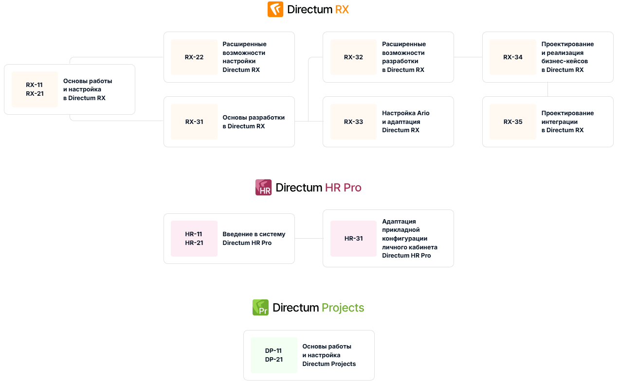Open 'Проектирование интеграции в Directum RX' course
619x383 pixels.
(x=548, y=122)
